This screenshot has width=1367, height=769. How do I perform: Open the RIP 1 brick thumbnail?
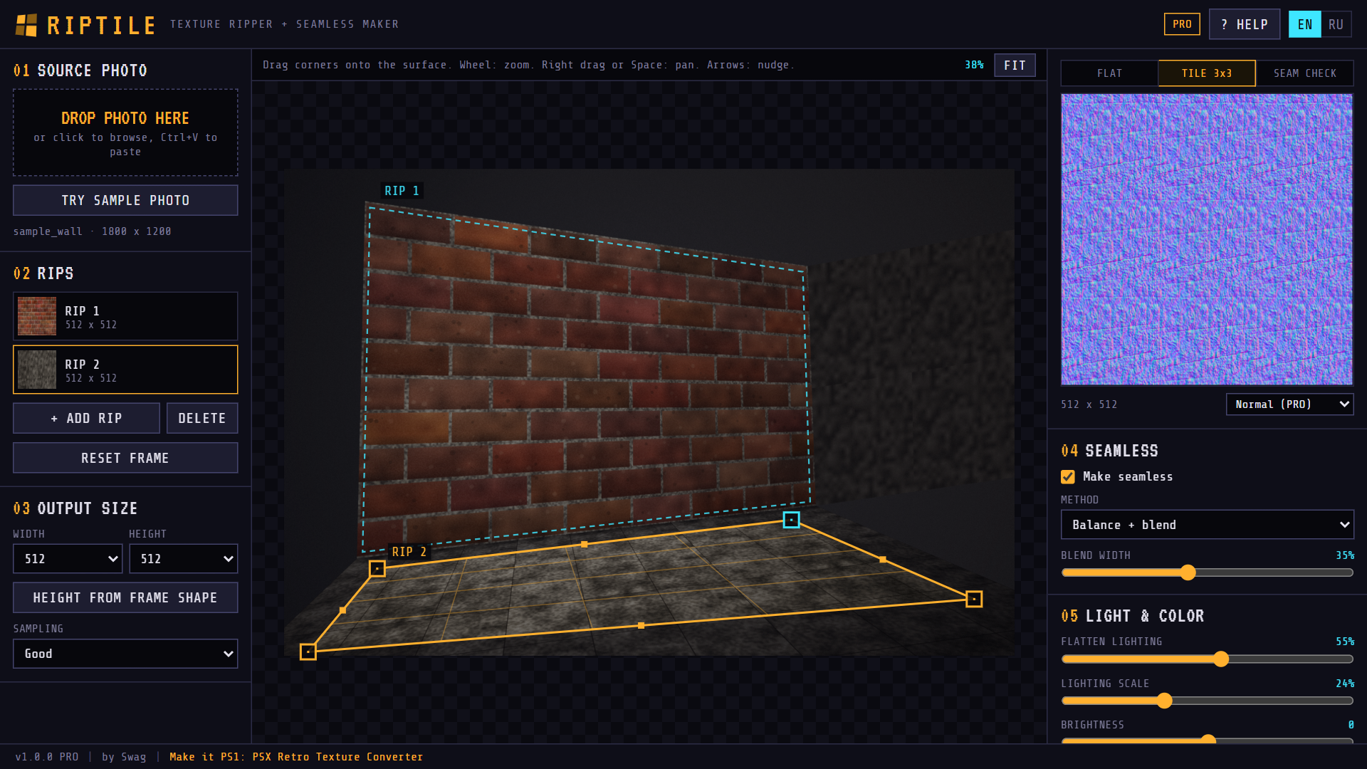(37, 316)
